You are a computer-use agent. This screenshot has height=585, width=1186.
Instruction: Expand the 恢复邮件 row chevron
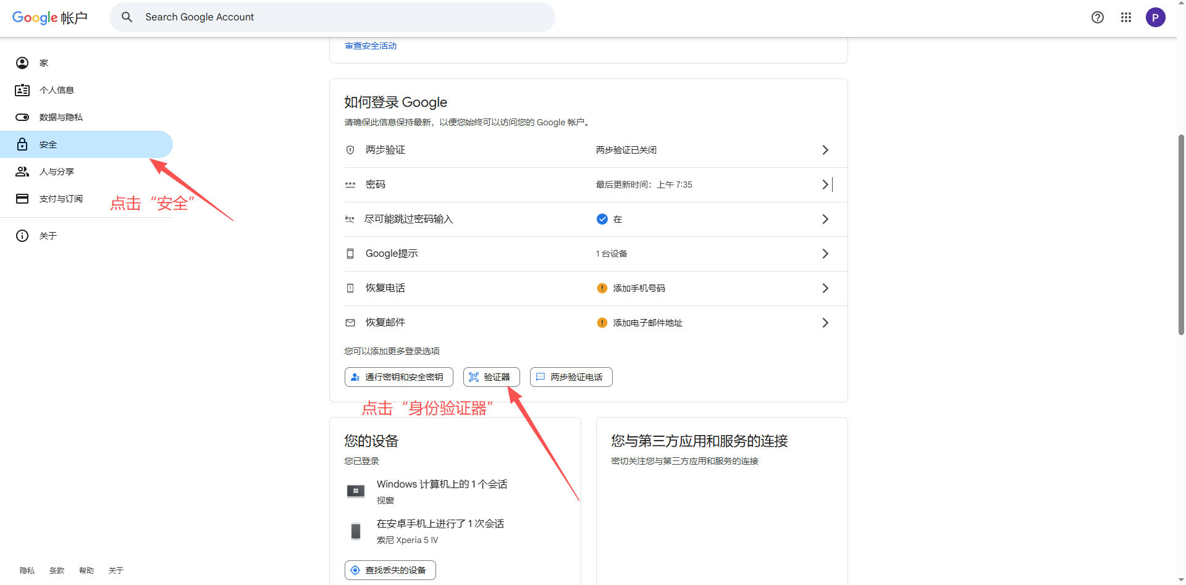tap(825, 322)
